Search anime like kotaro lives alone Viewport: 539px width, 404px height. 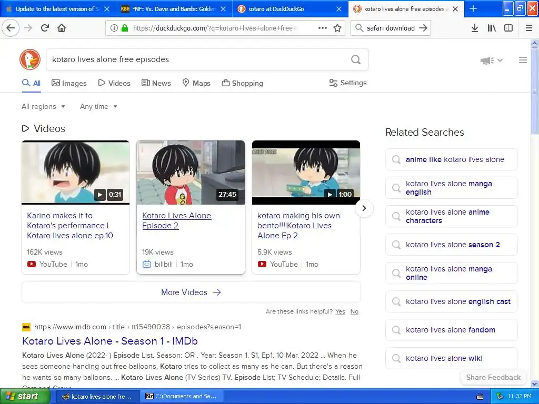click(451, 159)
